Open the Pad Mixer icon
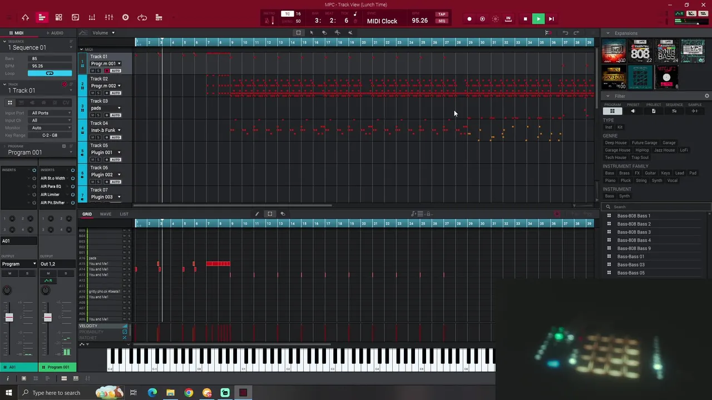This screenshot has height=400, width=712. (92, 18)
